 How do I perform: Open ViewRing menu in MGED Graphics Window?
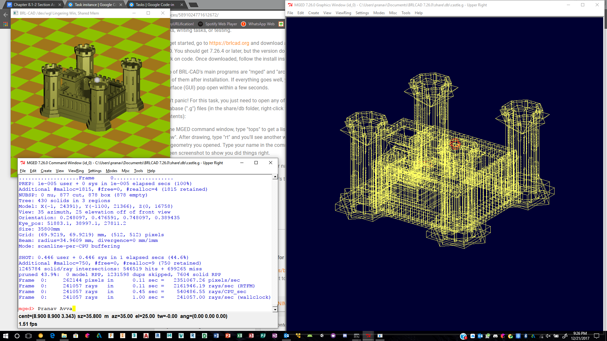point(343,13)
